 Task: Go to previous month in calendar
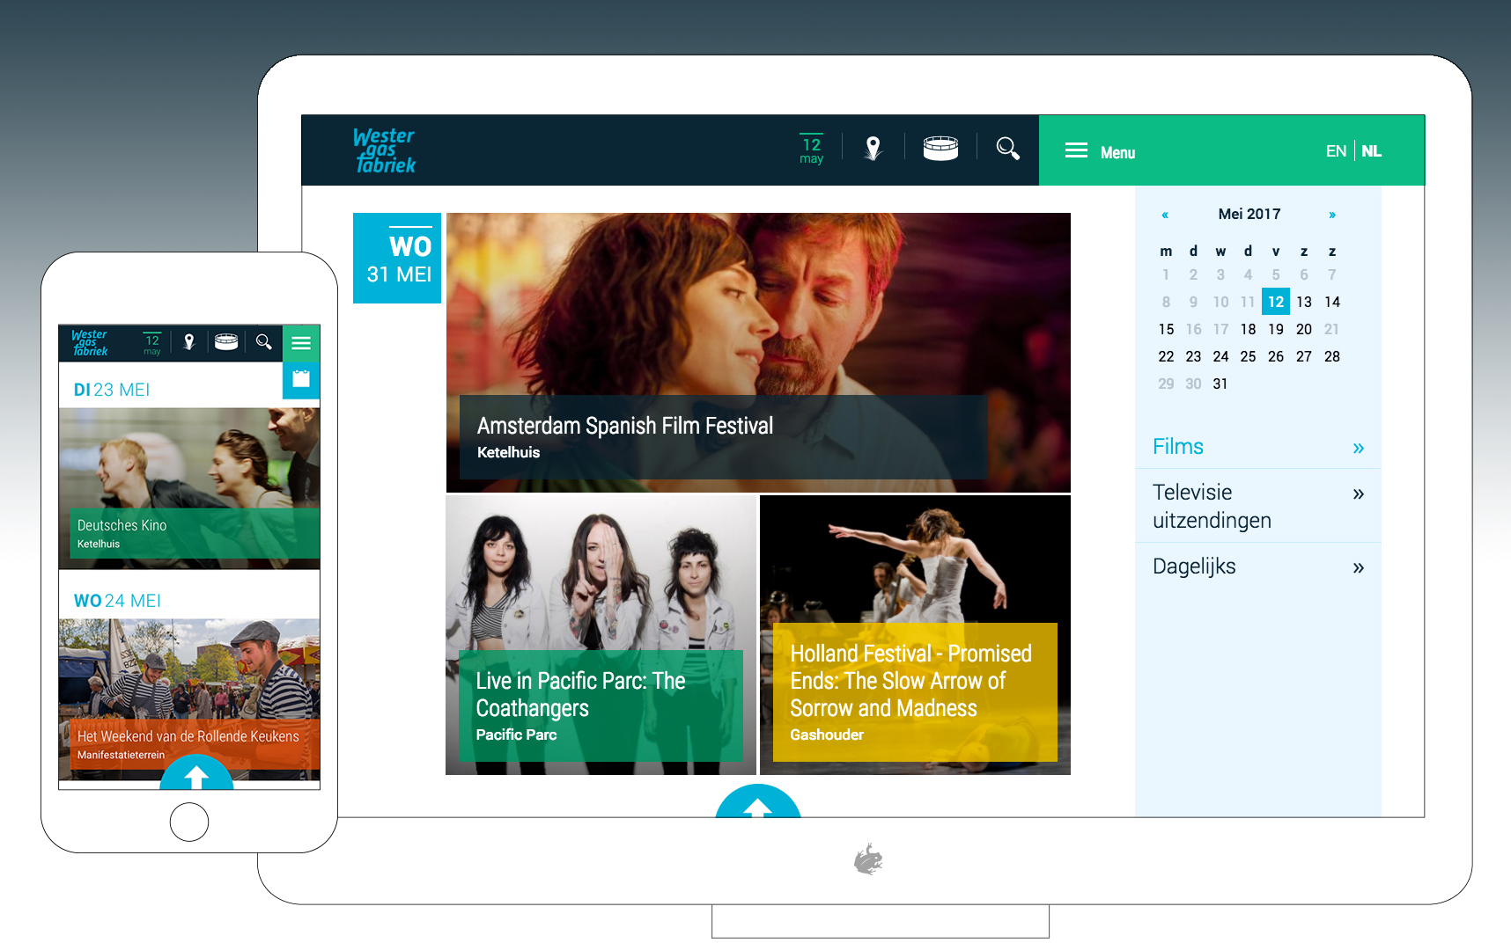[1165, 215]
